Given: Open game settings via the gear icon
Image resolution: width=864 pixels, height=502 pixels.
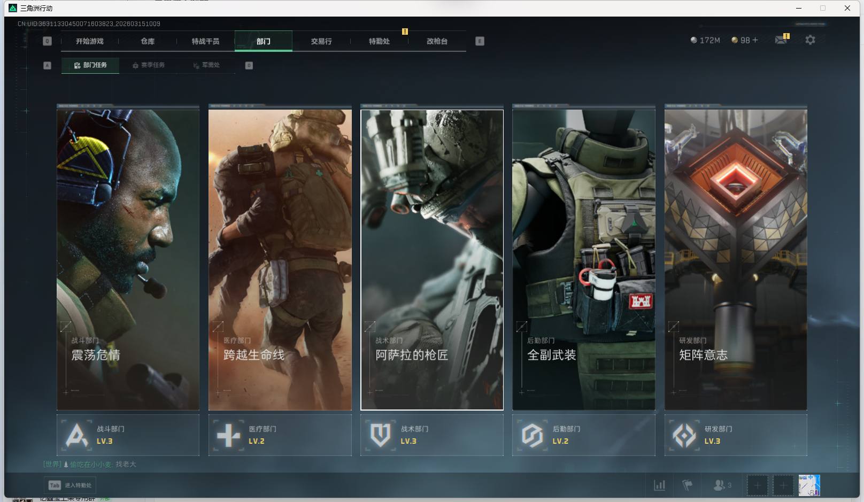Looking at the screenshot, I should 810,40.
